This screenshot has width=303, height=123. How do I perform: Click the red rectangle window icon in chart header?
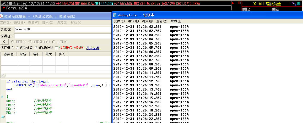point(239,3)
